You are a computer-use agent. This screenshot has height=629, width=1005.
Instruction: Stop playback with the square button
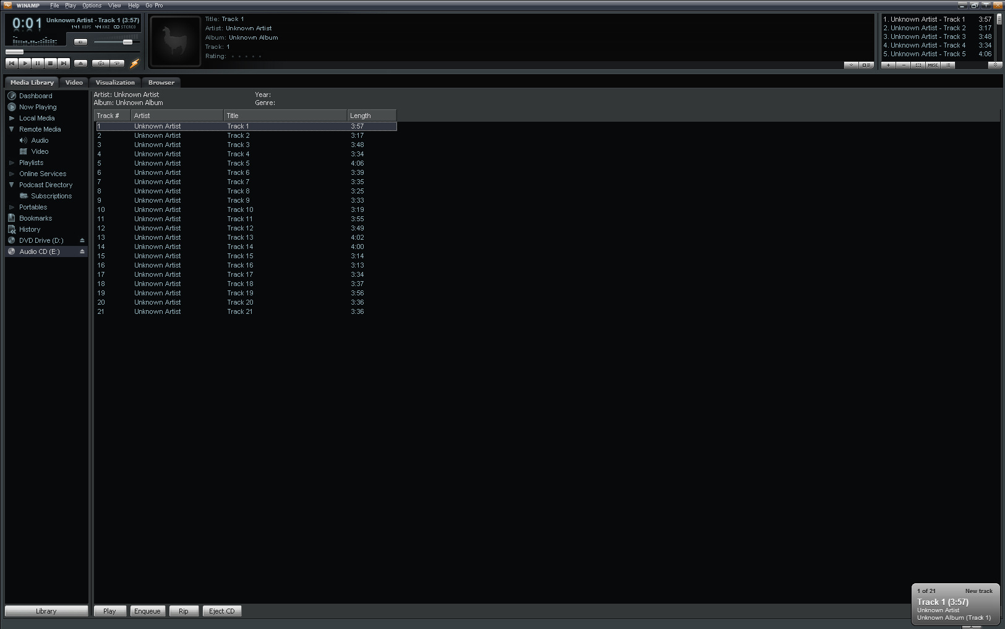point(51,63)
